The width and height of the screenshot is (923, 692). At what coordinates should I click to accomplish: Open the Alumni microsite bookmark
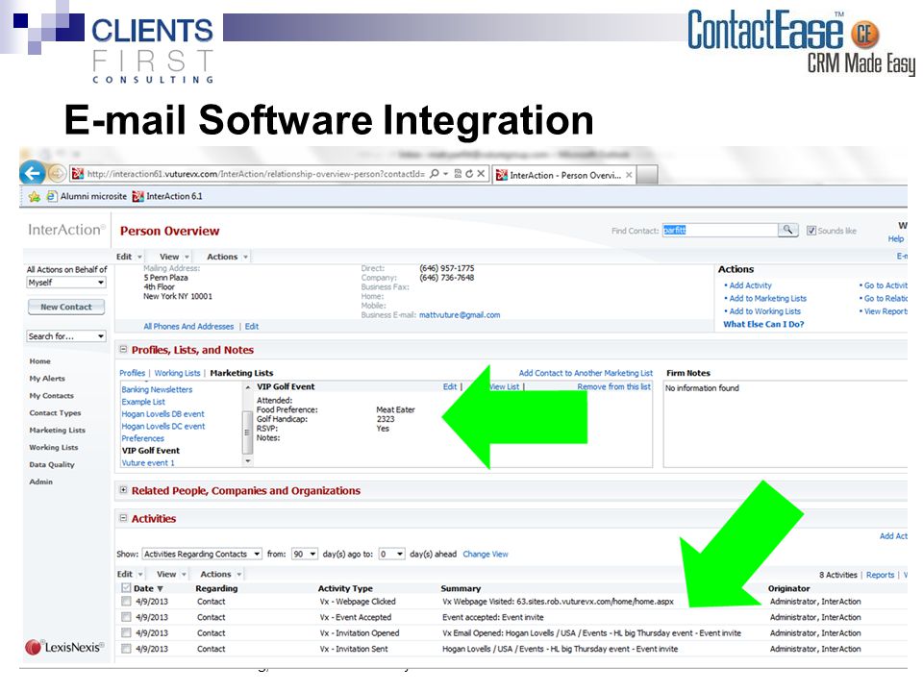pyautogui.click(x=87, y=196)
